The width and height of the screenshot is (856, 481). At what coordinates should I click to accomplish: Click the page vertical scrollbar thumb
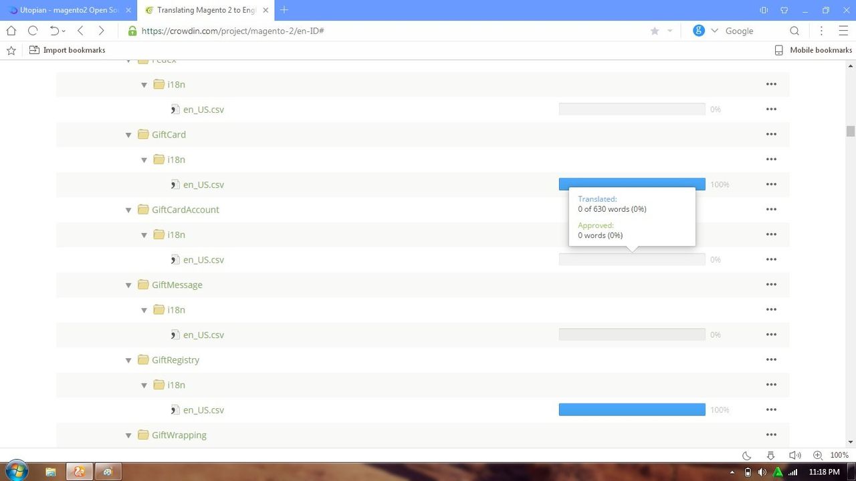point(851,131)
